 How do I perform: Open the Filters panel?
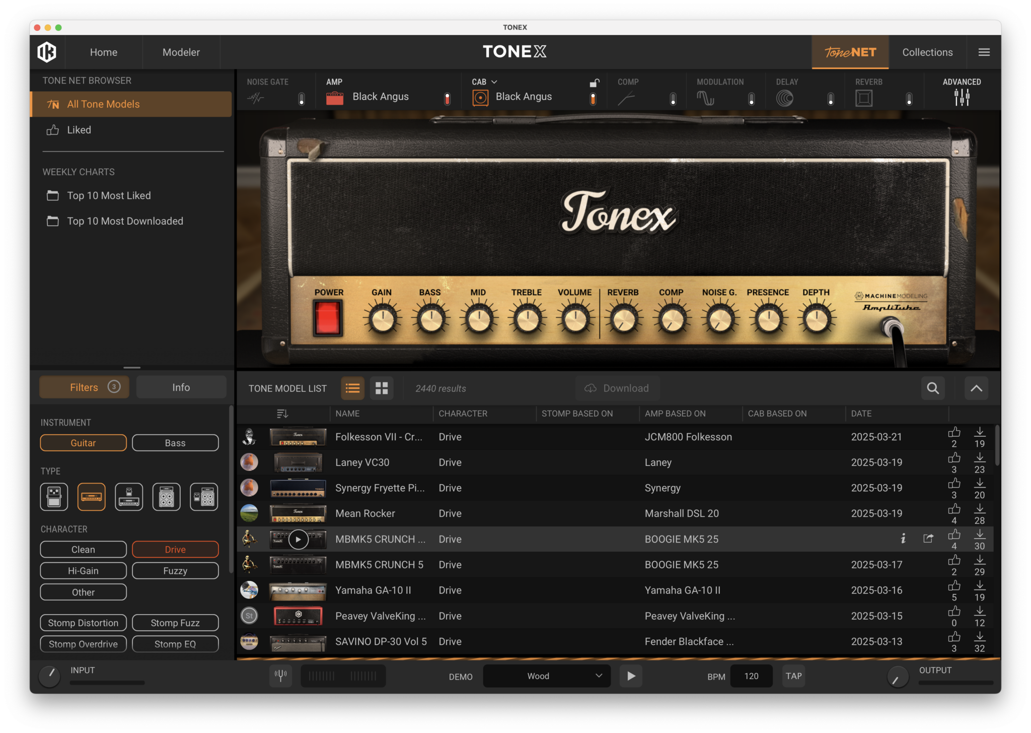pos(84,387)
